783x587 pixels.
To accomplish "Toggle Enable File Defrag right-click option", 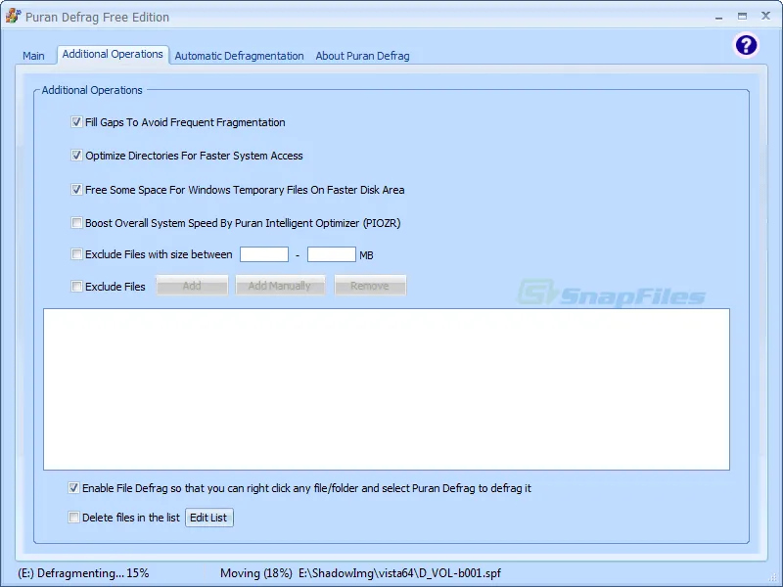I will [x=73, y=488].
